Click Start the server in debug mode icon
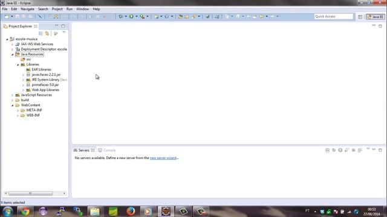387x217 pixels. click(x=334, y=150)
